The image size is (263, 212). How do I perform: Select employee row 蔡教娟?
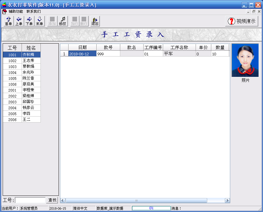22,66
